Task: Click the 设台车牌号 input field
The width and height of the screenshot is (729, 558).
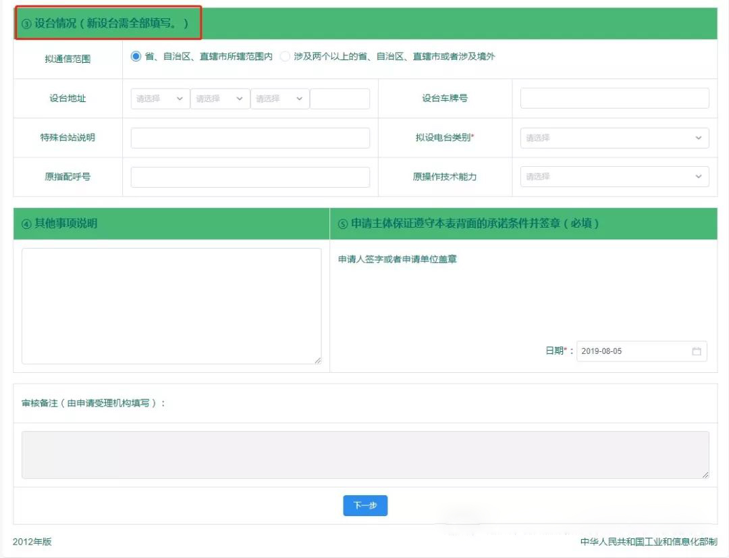Action: click(x=614, y=99)
